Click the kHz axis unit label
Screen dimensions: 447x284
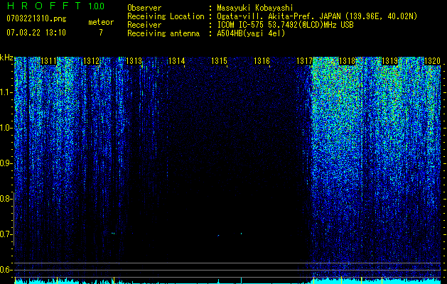click(6, 58)
